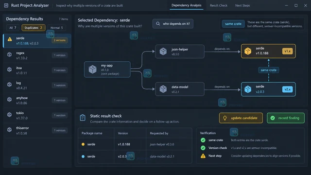
Task: Click the lightbulb icon on update candidate
Action: coord(225,118)
